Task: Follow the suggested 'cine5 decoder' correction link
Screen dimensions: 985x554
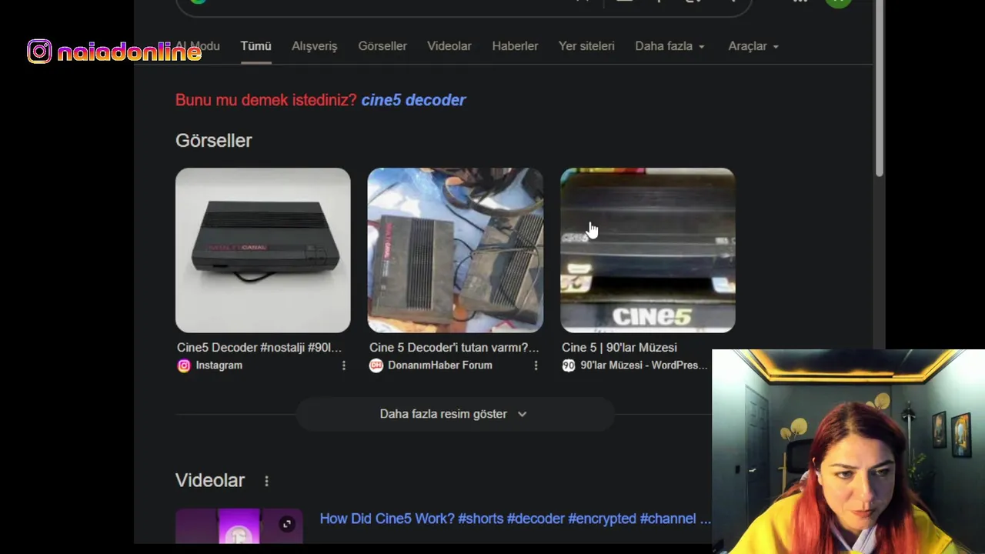Action: (x=413, y=100)
